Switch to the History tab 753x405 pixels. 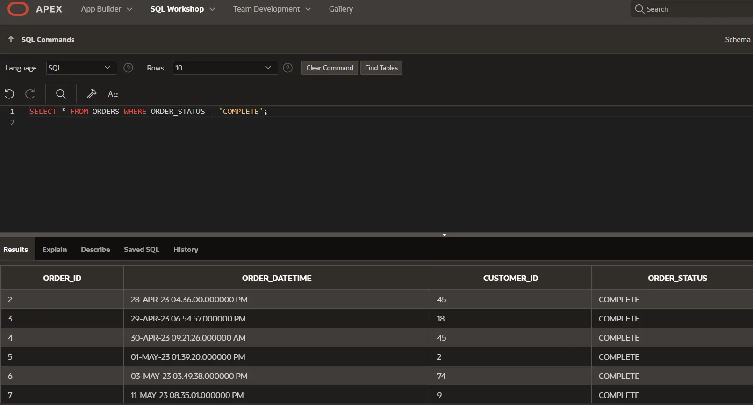[186, 250]
